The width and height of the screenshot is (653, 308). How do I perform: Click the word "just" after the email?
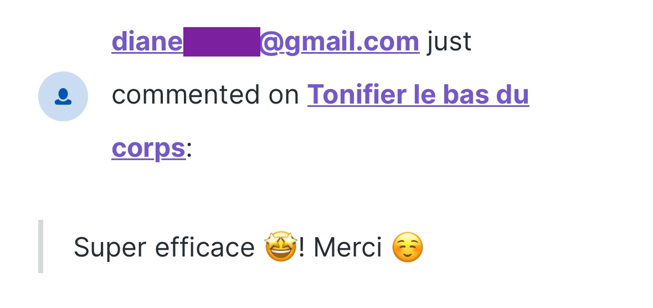click(449, 42)
